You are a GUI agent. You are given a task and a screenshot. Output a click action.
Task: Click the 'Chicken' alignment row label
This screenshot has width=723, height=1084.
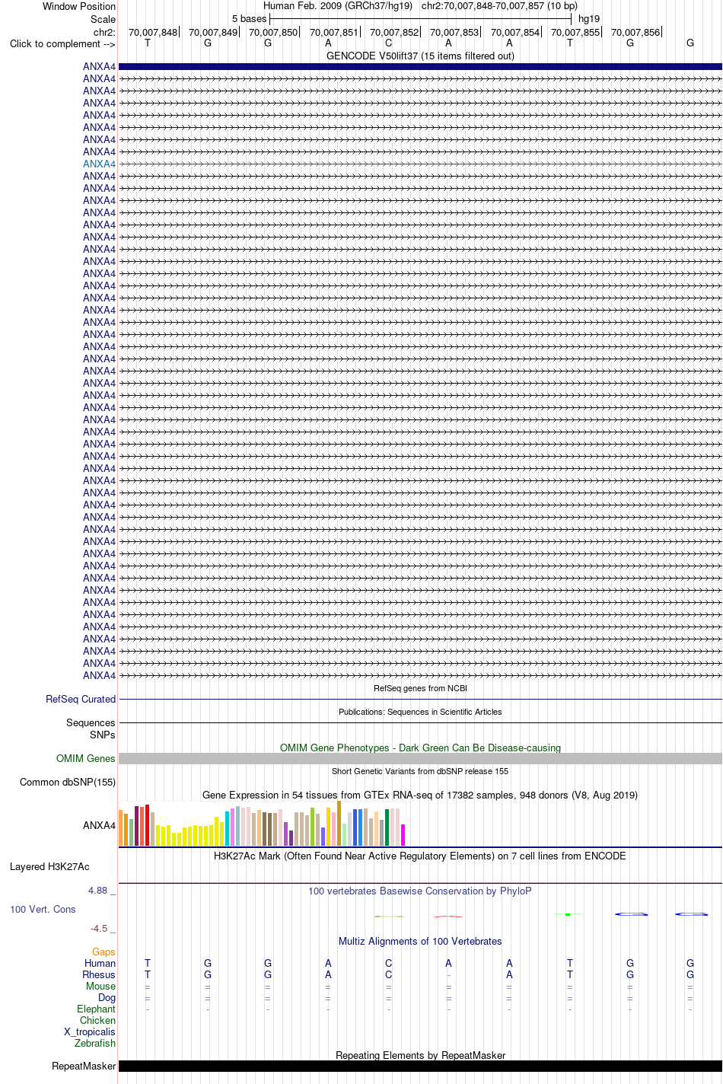pos(97,1020)
